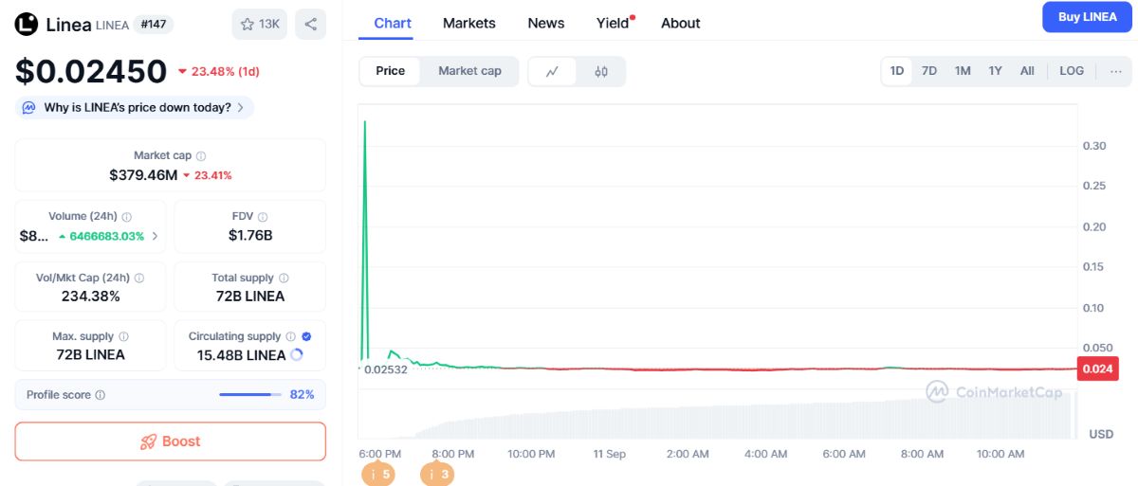Set chart range to 1M
1138x486 pixels.
963,71
